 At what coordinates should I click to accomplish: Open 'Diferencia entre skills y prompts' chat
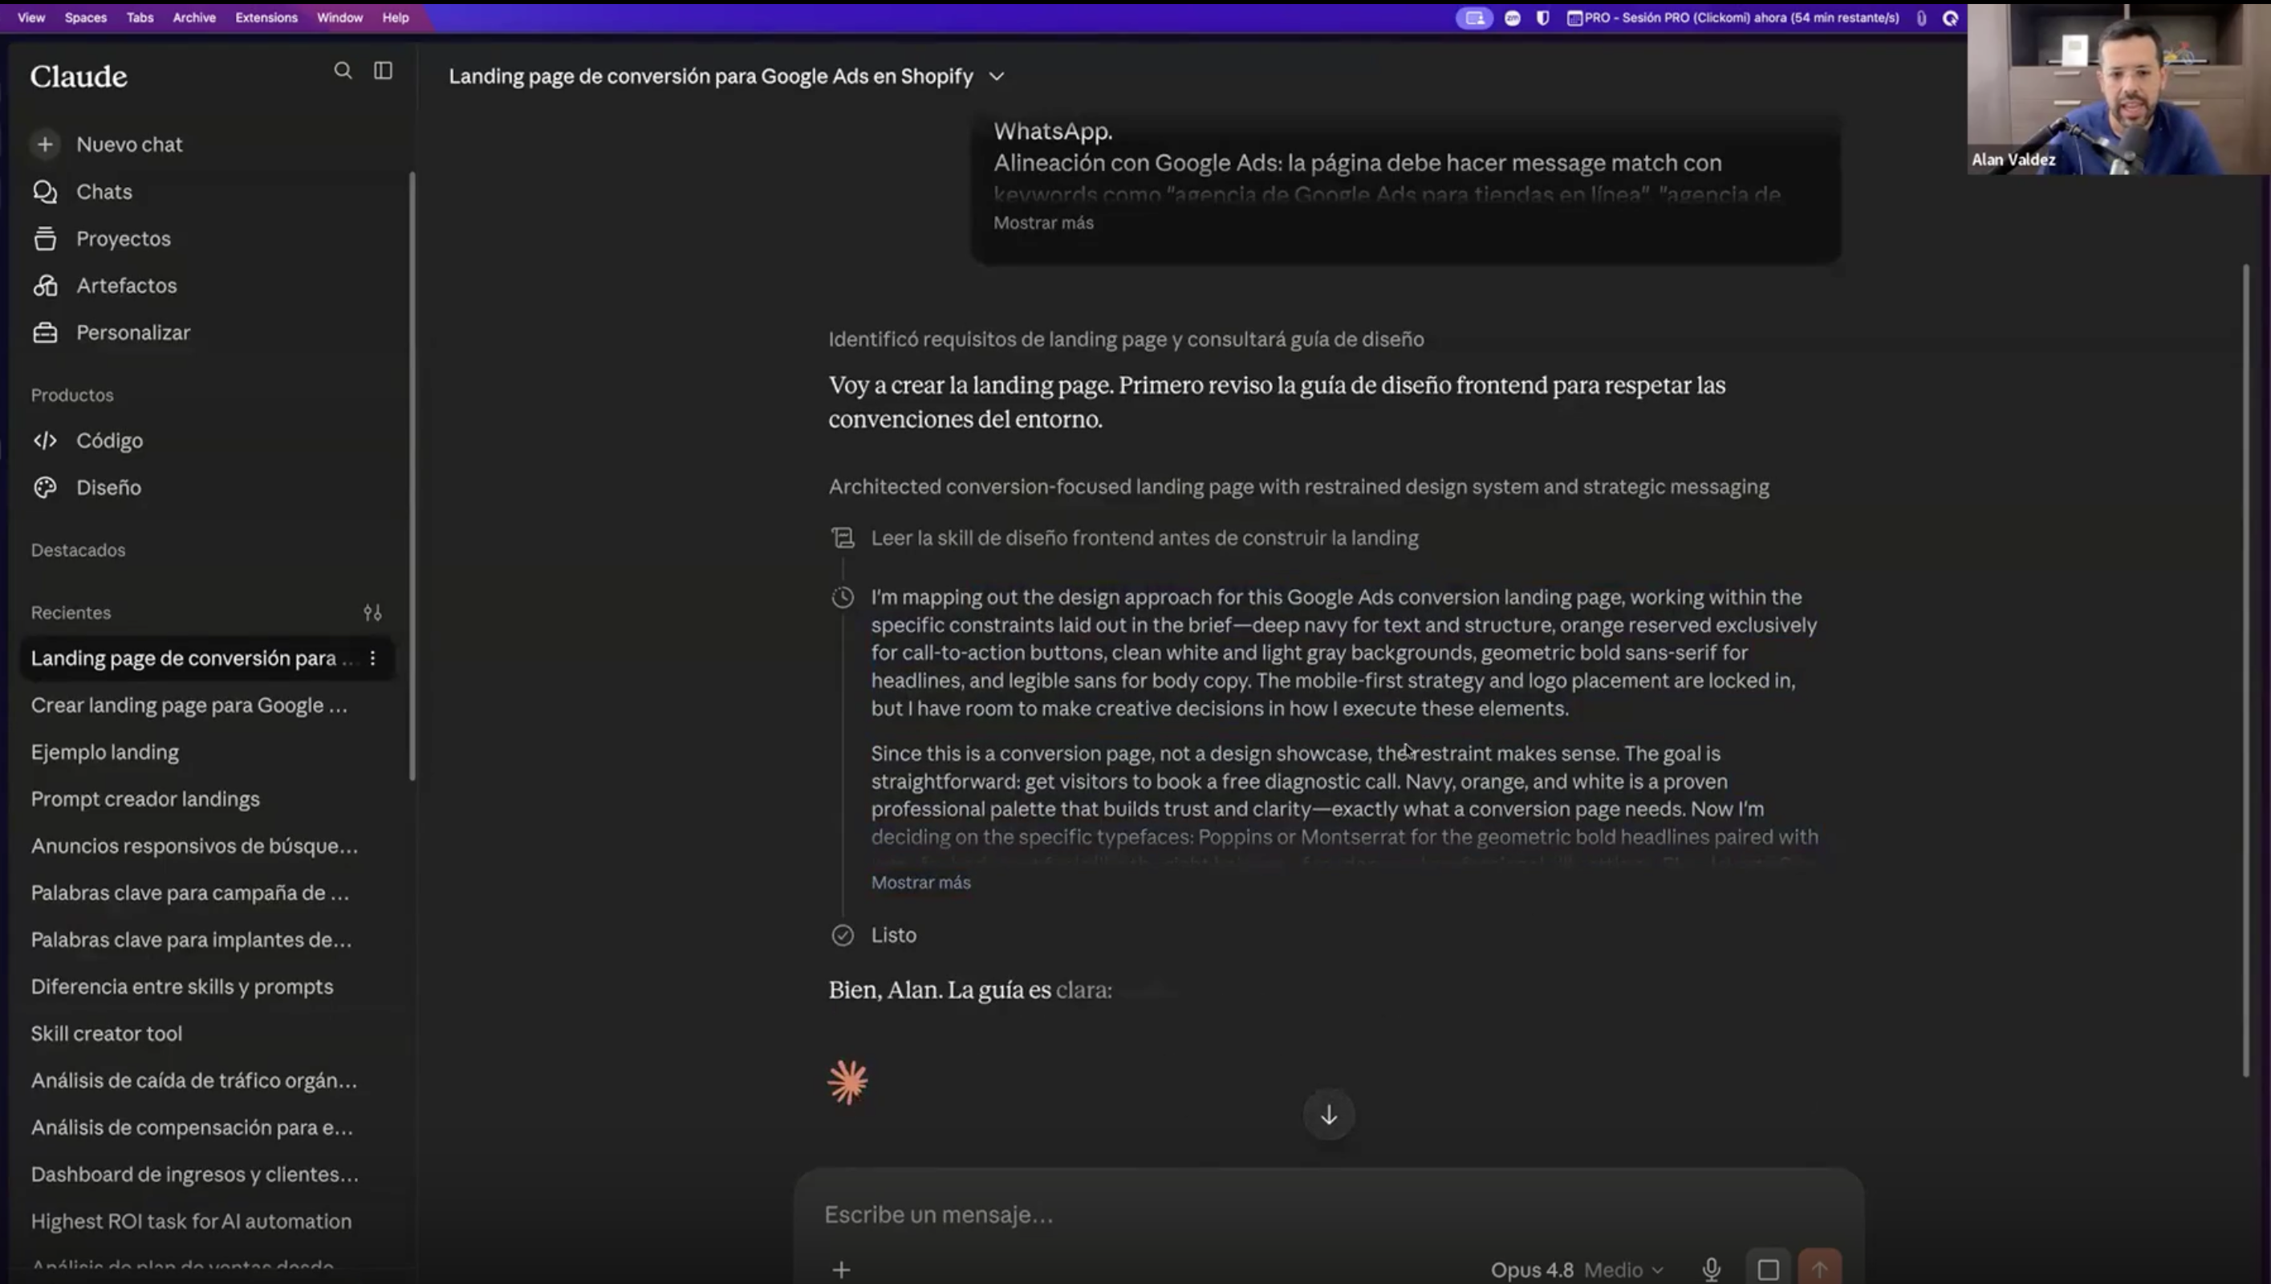pos(181,987)
